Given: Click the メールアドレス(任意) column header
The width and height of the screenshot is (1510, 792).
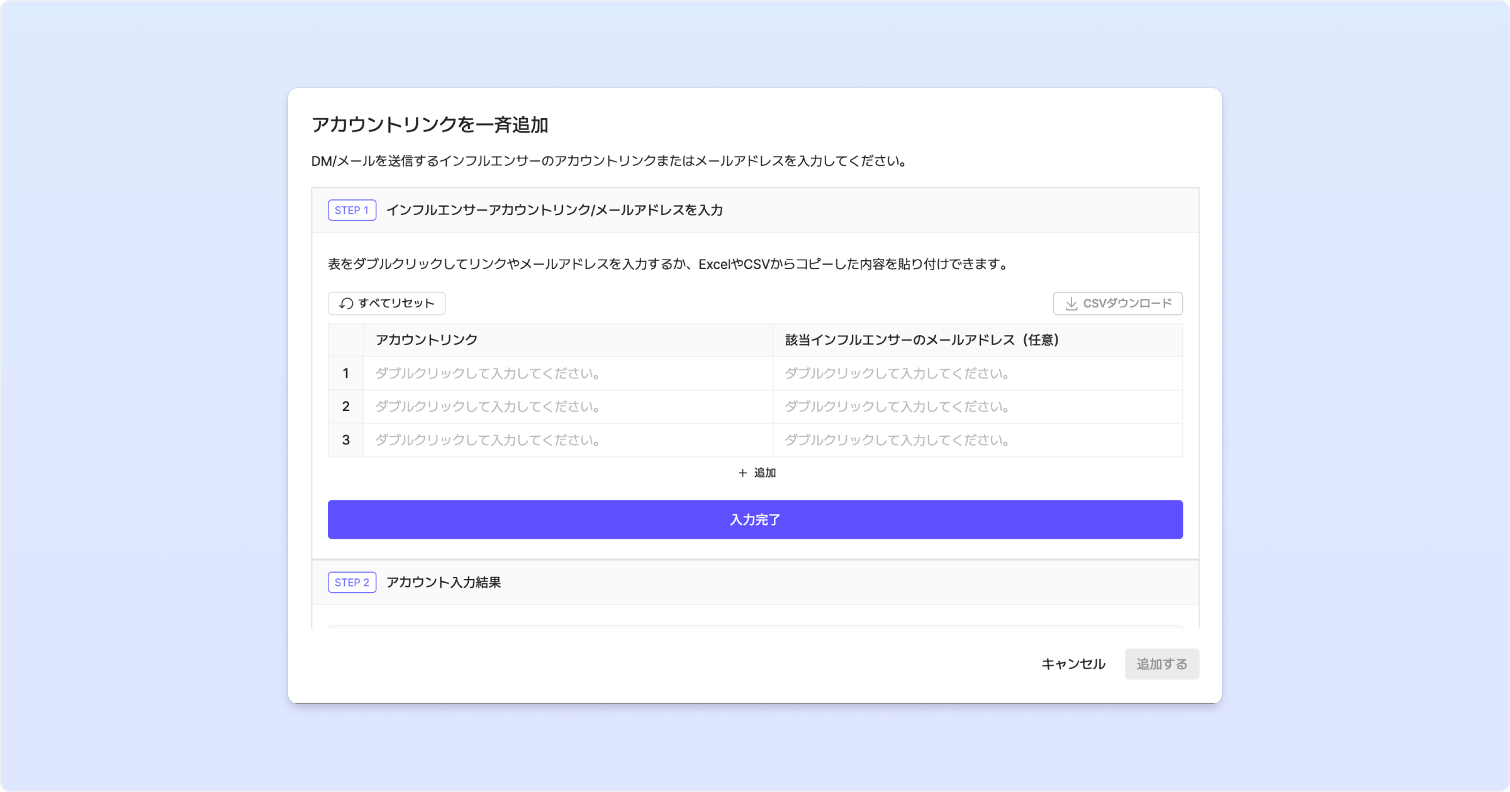Looking at the screenshot, I should pos(922,340).
